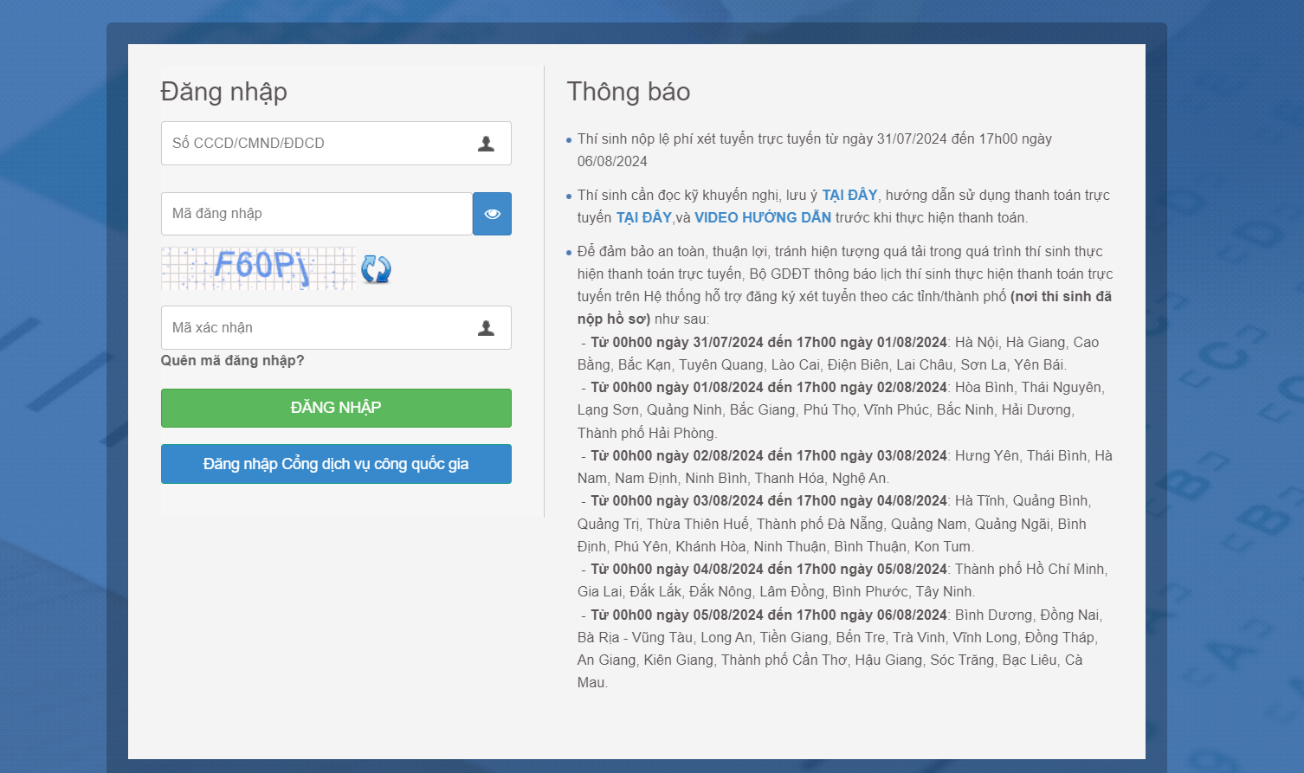Toggle password visibility eye button
Viewport: 1304px width, 773px height.
pos(492,214)
